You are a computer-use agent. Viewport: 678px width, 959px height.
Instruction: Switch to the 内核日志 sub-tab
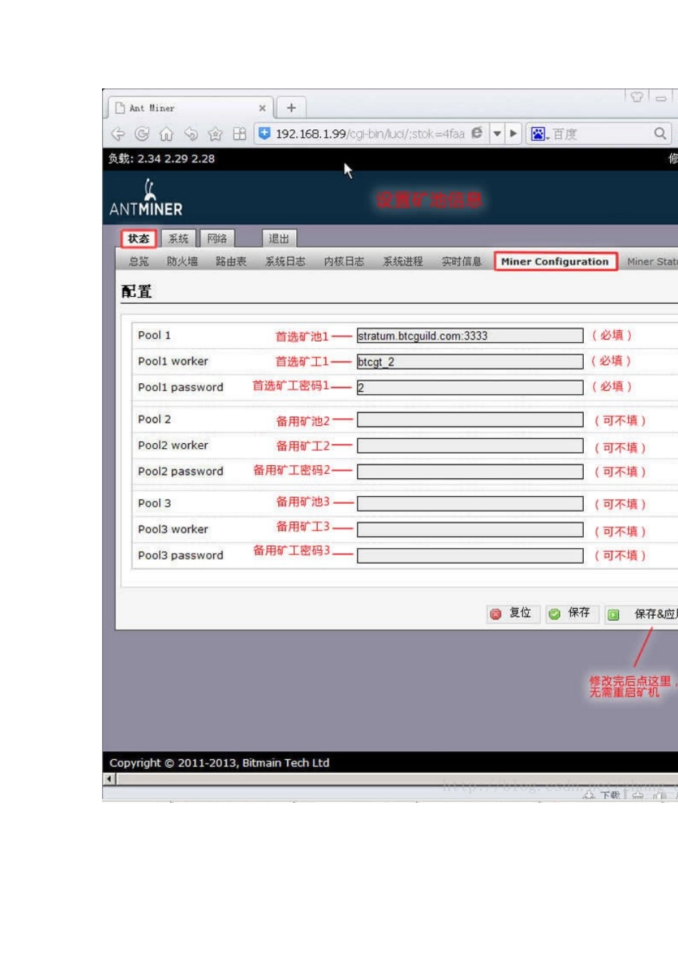[x=344, y=262]
